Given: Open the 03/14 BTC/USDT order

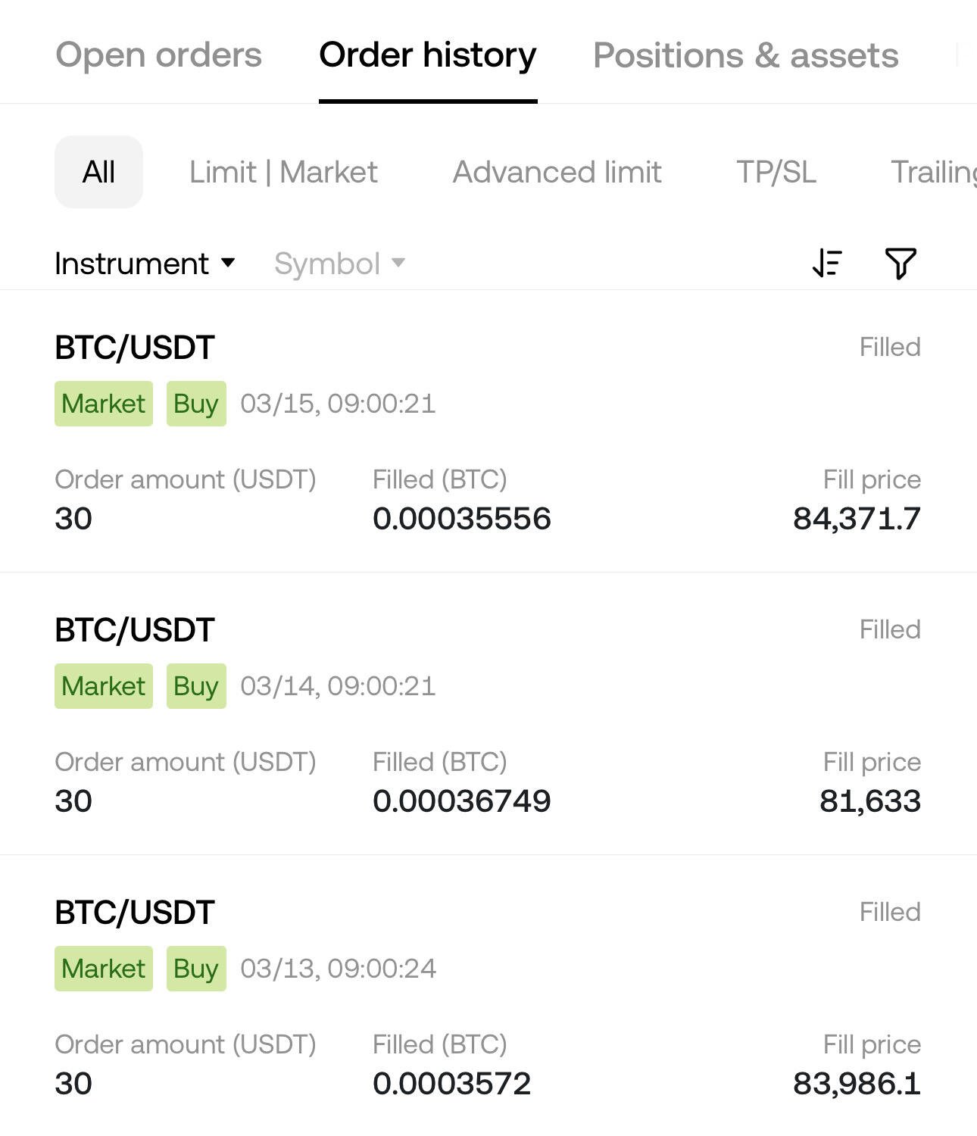Looking at the screenshot, I should coord(488,714).
